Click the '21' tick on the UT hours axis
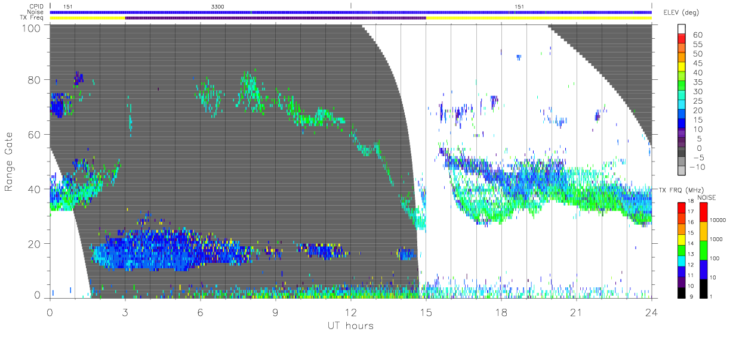The width and height of the screenshot is (733, 338). (576, 312)
